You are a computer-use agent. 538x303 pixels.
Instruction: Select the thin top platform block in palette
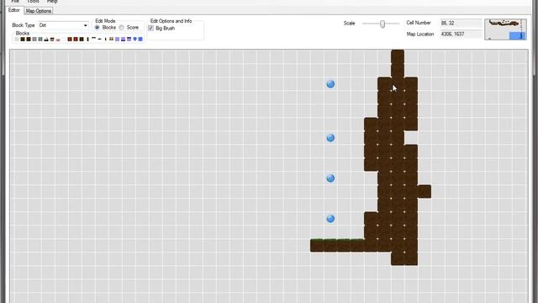tap(93, 38)
